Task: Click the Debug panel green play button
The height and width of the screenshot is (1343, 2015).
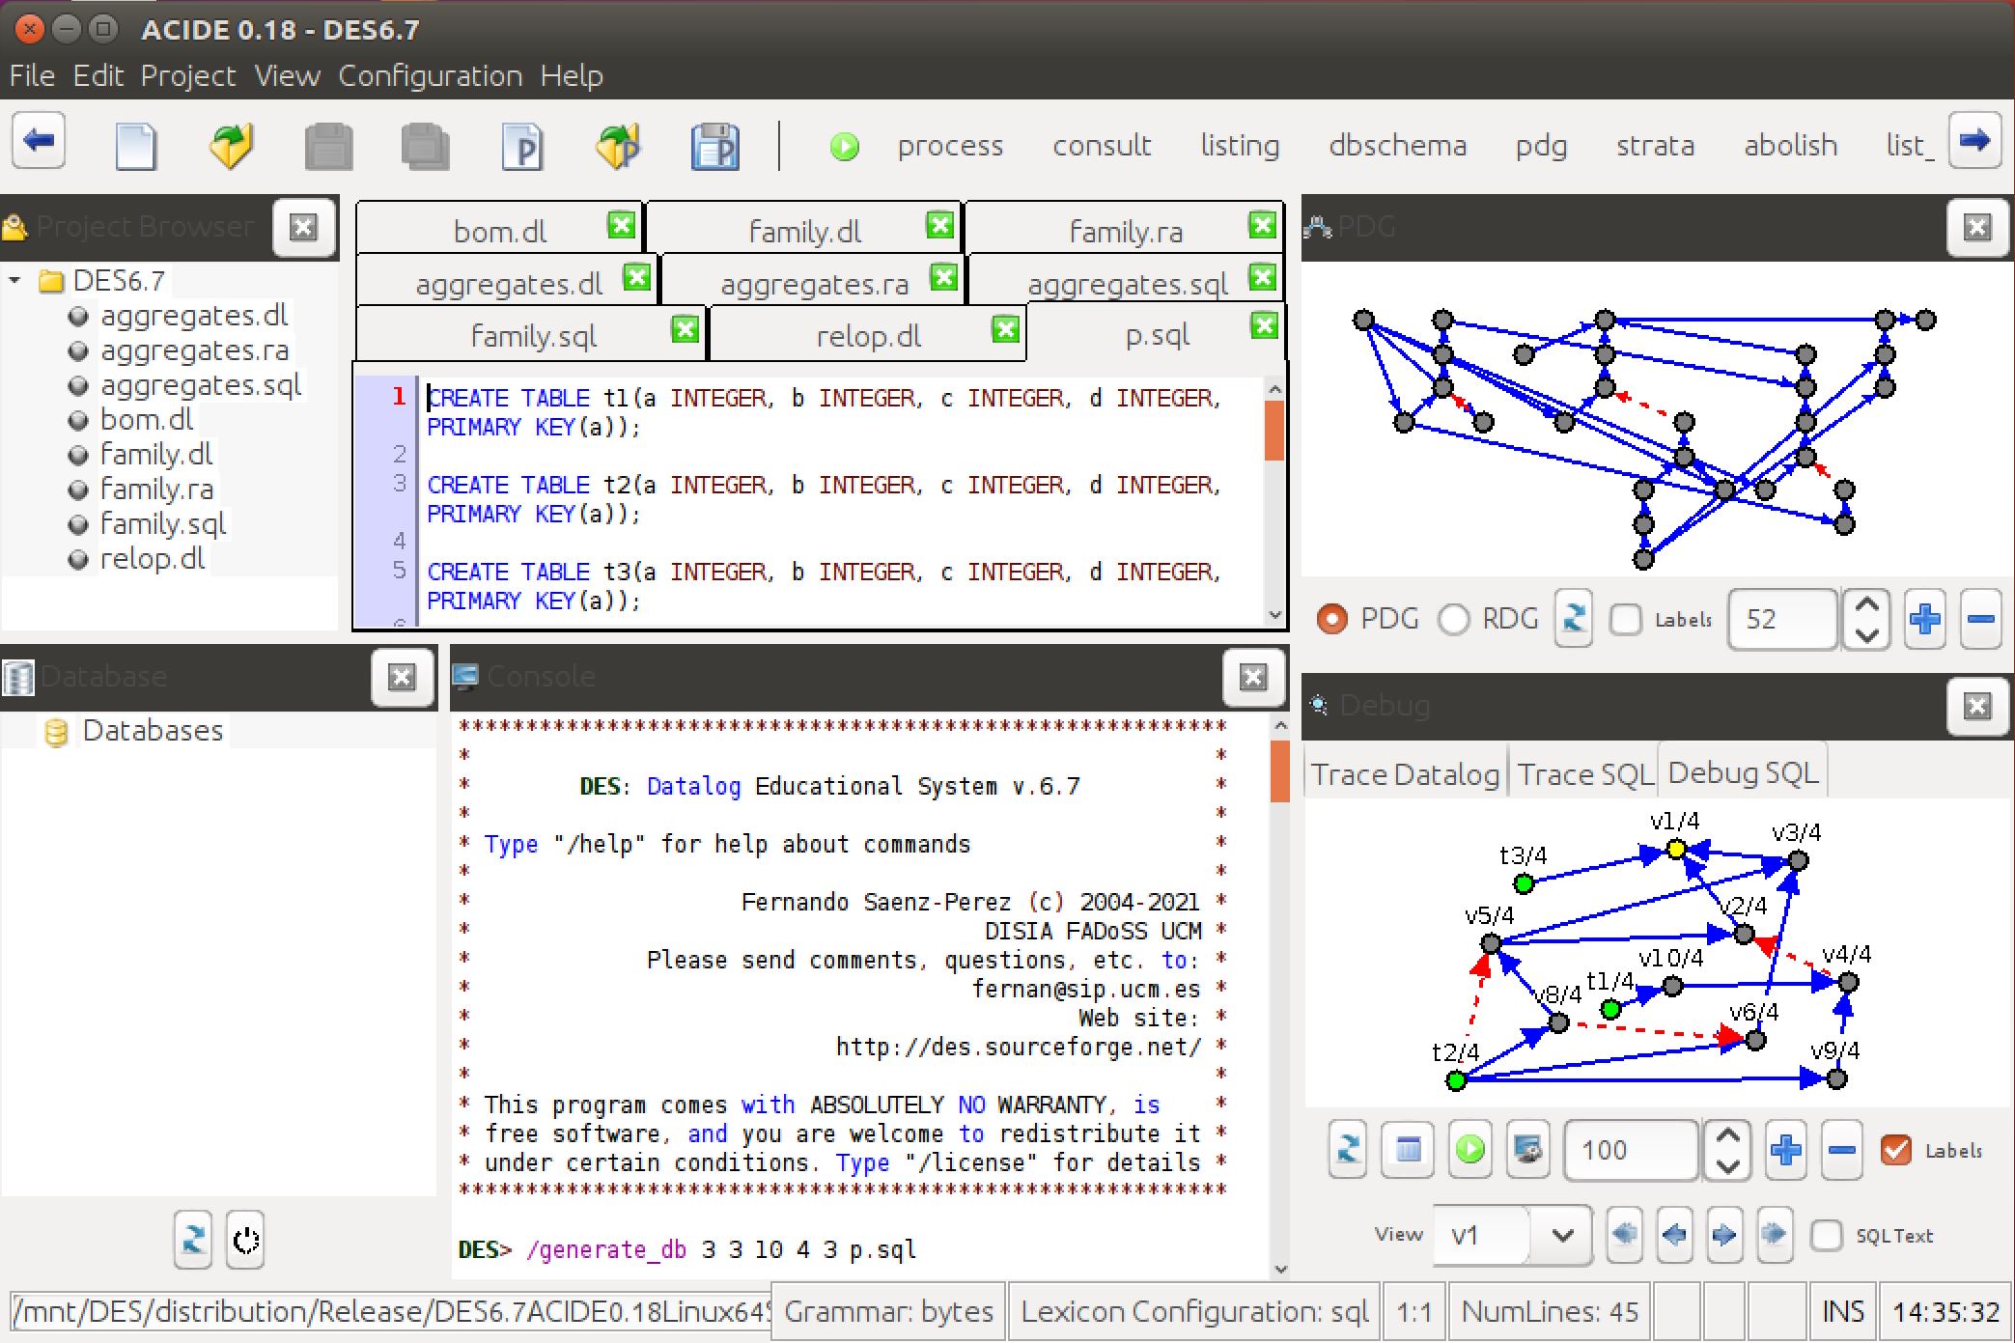Action: pos(1470,1150)
